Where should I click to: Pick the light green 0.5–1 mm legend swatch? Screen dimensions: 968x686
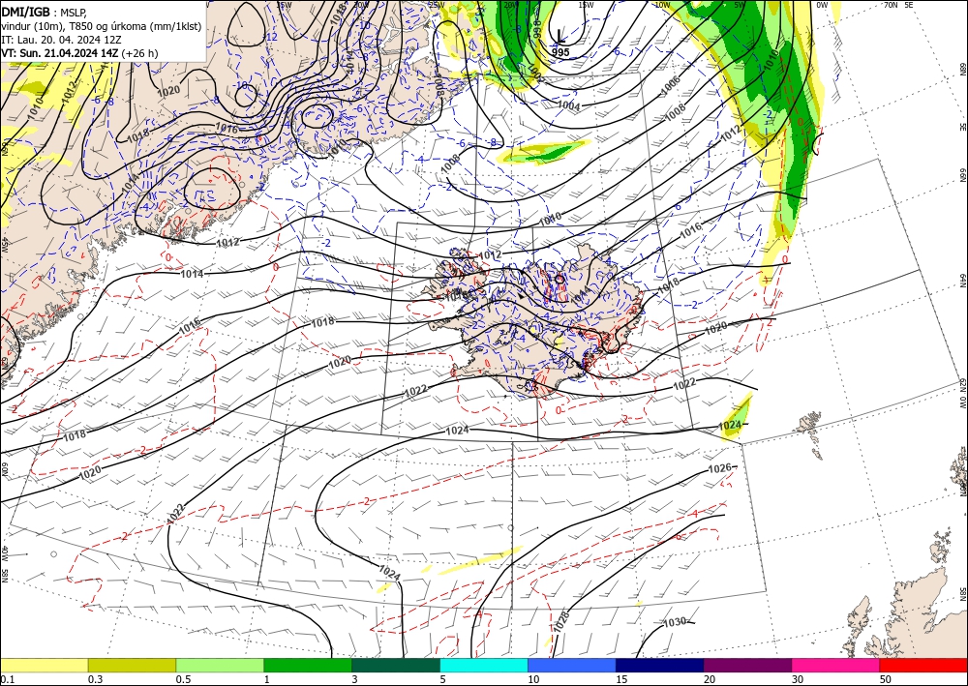tap(220, 665)
